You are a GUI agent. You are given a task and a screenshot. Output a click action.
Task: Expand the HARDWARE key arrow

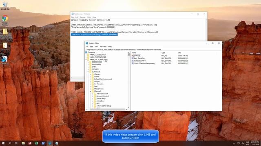tap(88, 64)
